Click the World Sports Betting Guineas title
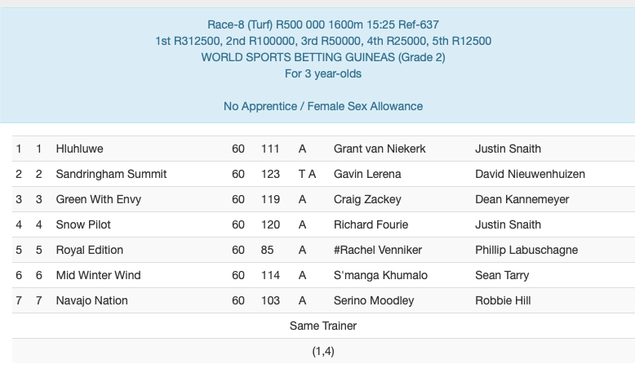Image resolution: width=635 pixels, height=373 pixels. [x=322, y=57]
